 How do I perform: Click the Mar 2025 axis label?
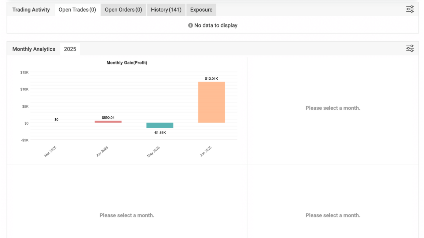51,151
